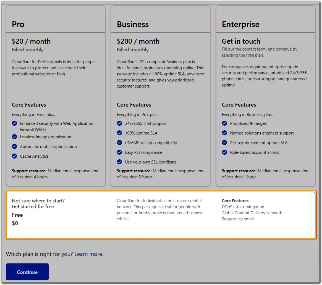Click the $20 / month price text
This screenshot has width=322, height=285.
[x=31, y=41]
